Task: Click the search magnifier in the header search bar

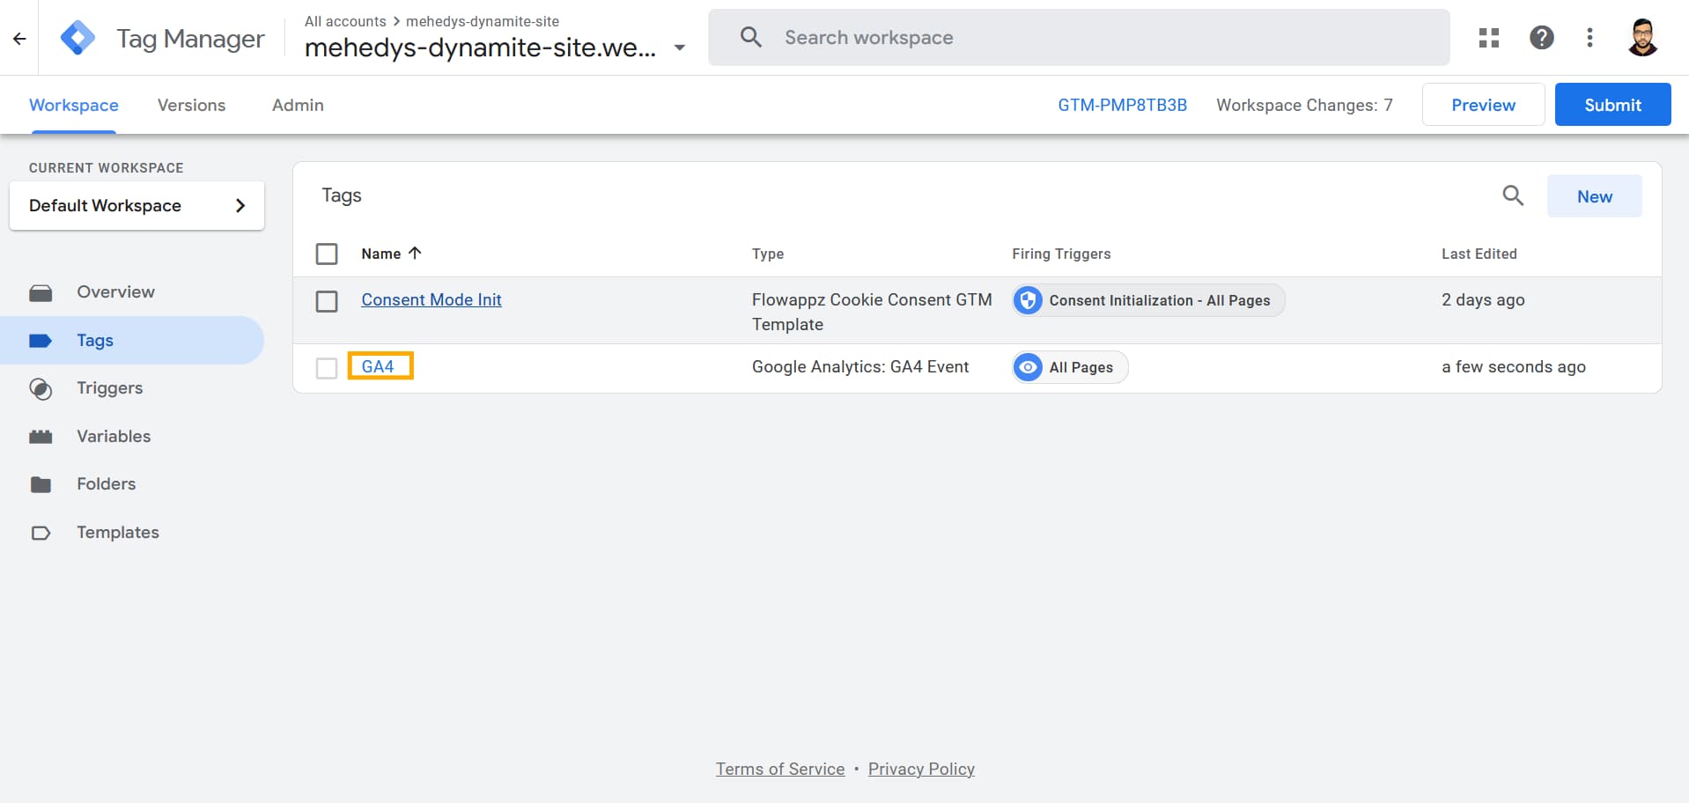Action: 751,37
